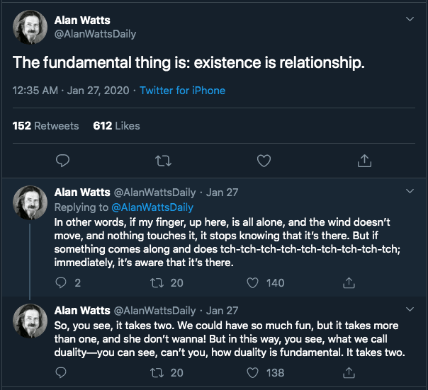Expand options chevron on second reply
Image resolution: width=428 pixels, height=390 pixels.
[409, 310]
